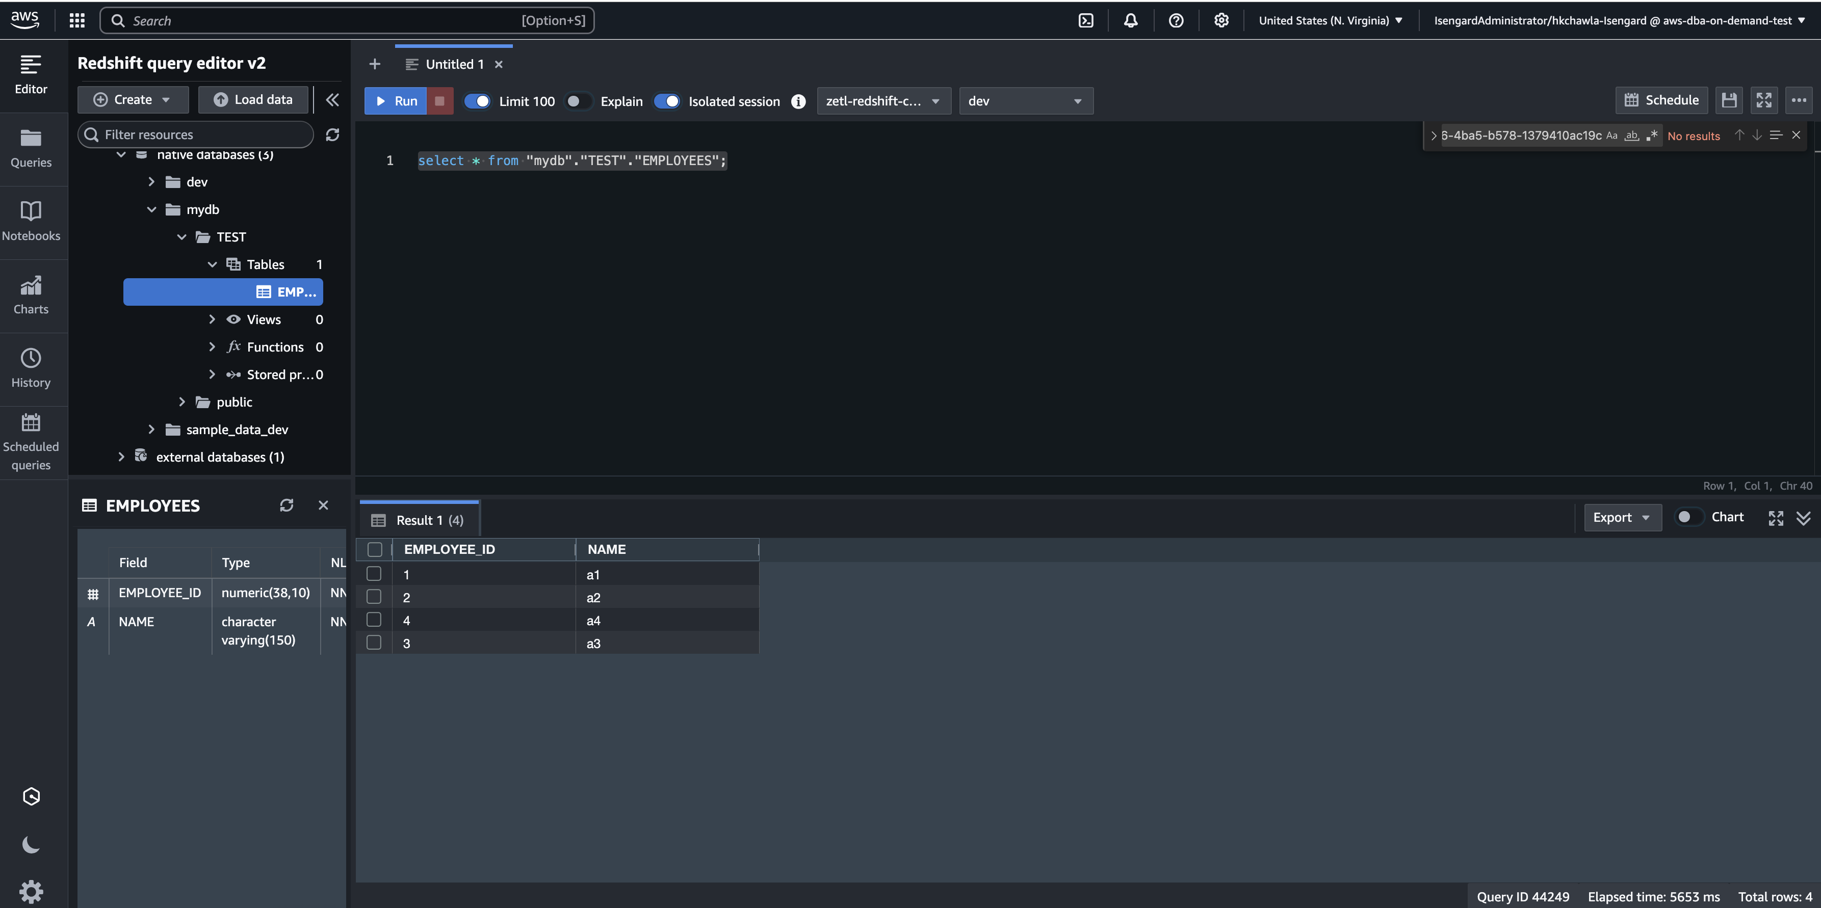Open query editor settings gear at the bottom of the sidebar
The image size is (1821, 908).
point(31,891)
